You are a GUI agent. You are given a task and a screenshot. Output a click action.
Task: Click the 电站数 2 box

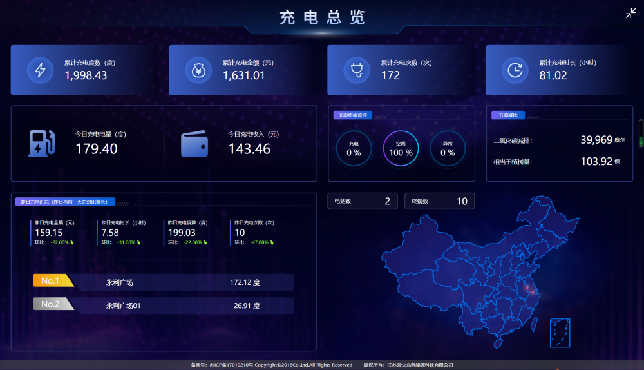(x=362, y=201)
